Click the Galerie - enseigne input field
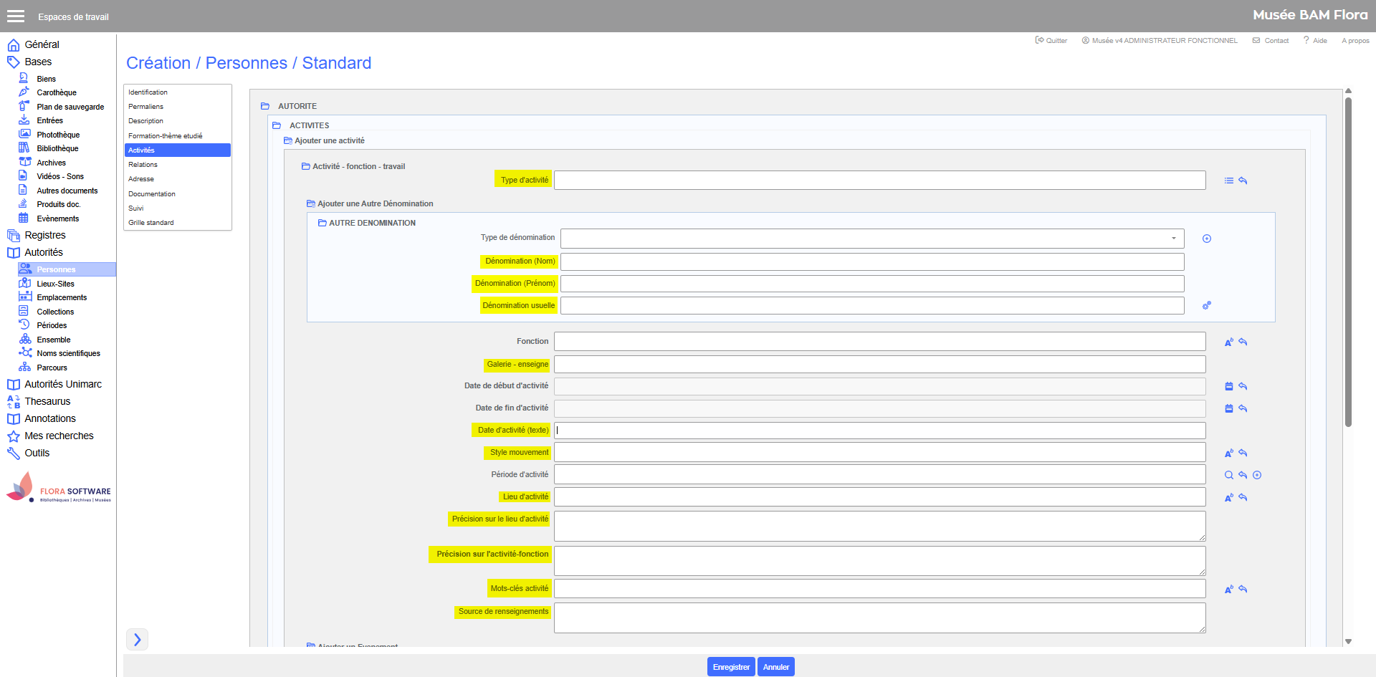The image size is (1376, 677). 879,365
